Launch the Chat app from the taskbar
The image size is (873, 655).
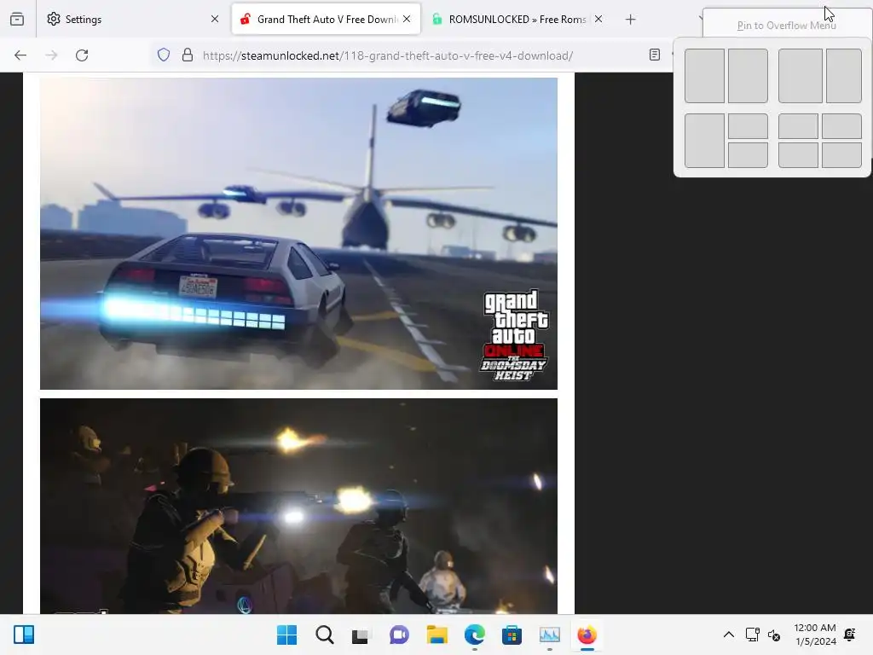coord(399,635)
